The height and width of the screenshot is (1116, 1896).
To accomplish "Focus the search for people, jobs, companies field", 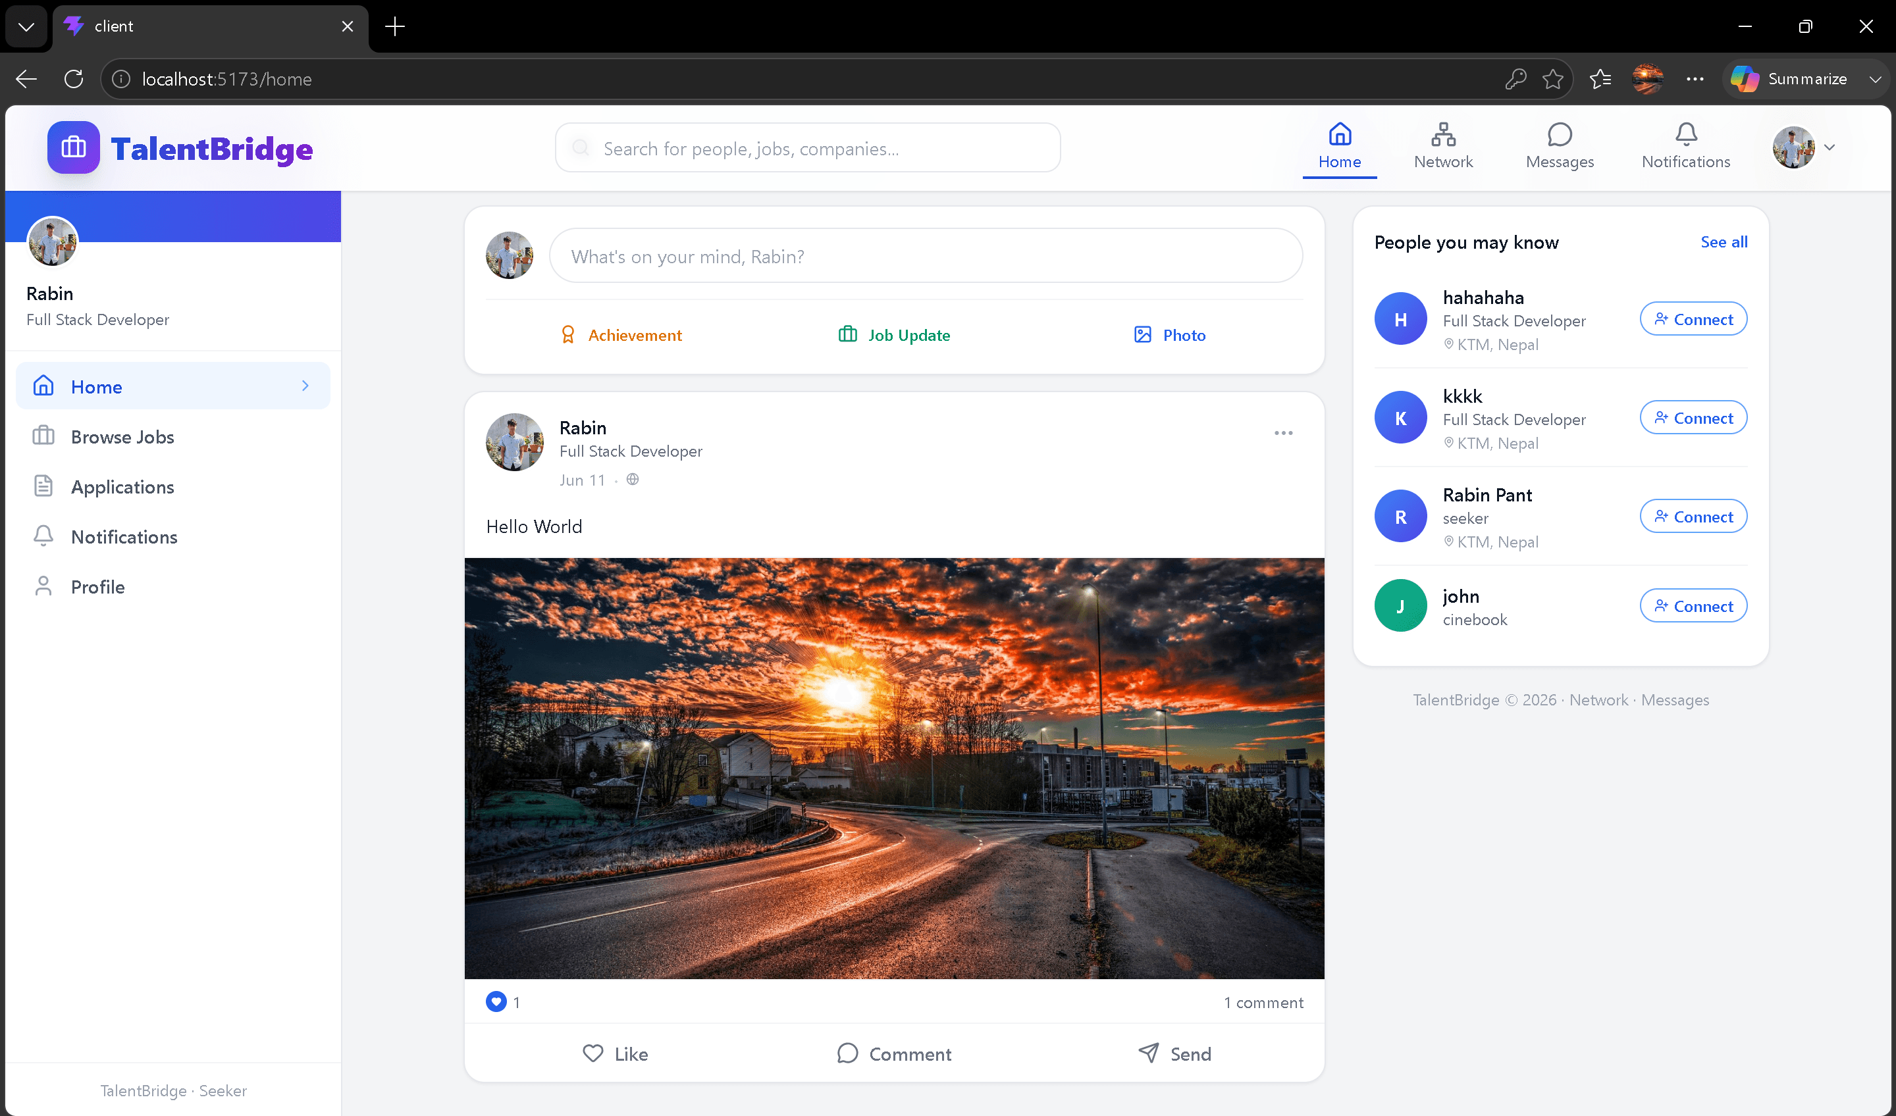I will (x=807, y=148).
